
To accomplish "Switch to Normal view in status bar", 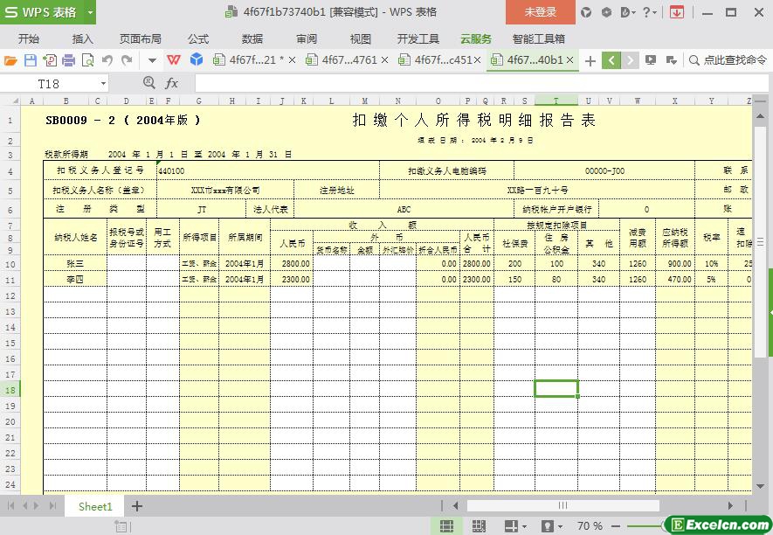I will [446, 525].
